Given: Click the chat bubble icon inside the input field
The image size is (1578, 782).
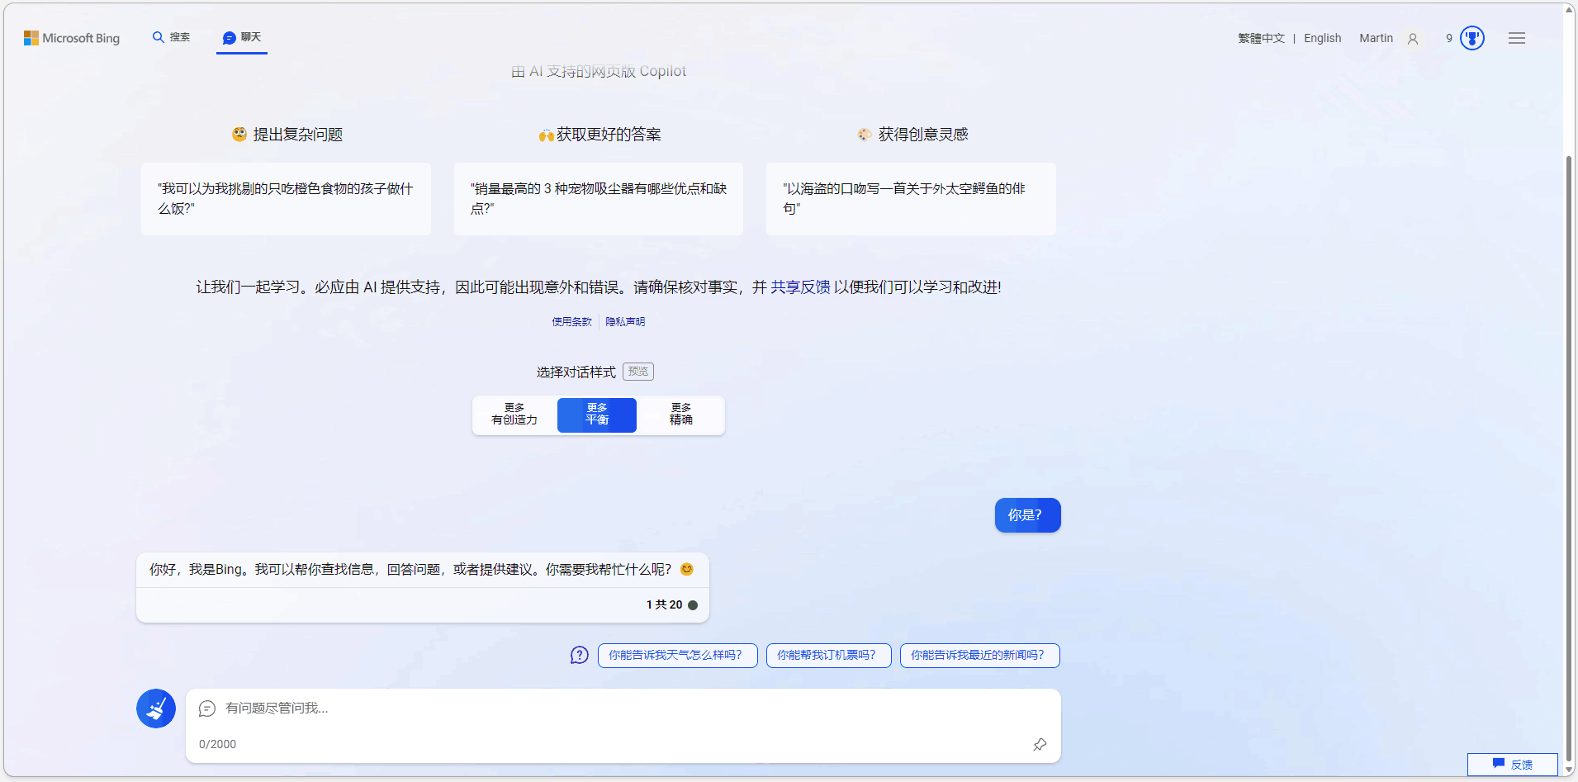Looking at the screenshot, I should coord(206,709).
